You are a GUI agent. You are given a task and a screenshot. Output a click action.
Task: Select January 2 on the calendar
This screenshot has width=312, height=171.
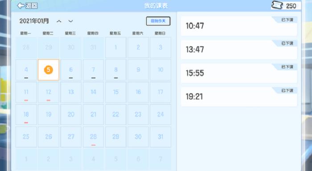pyautogui.click(x=138, y=48)
